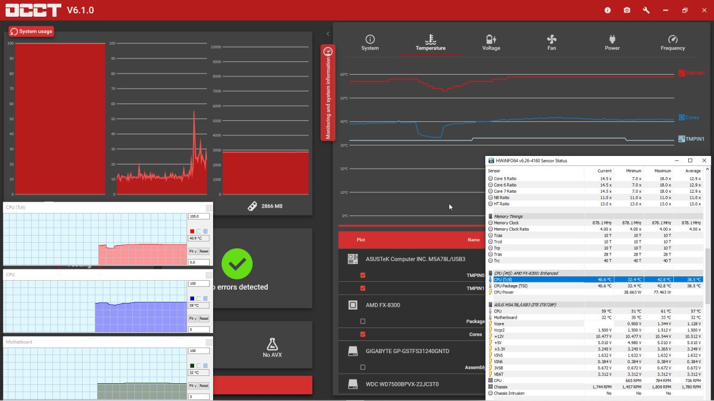
Task: Click Chassis Intrusion row icon in HWiNFO64
Action: point(490,393)
